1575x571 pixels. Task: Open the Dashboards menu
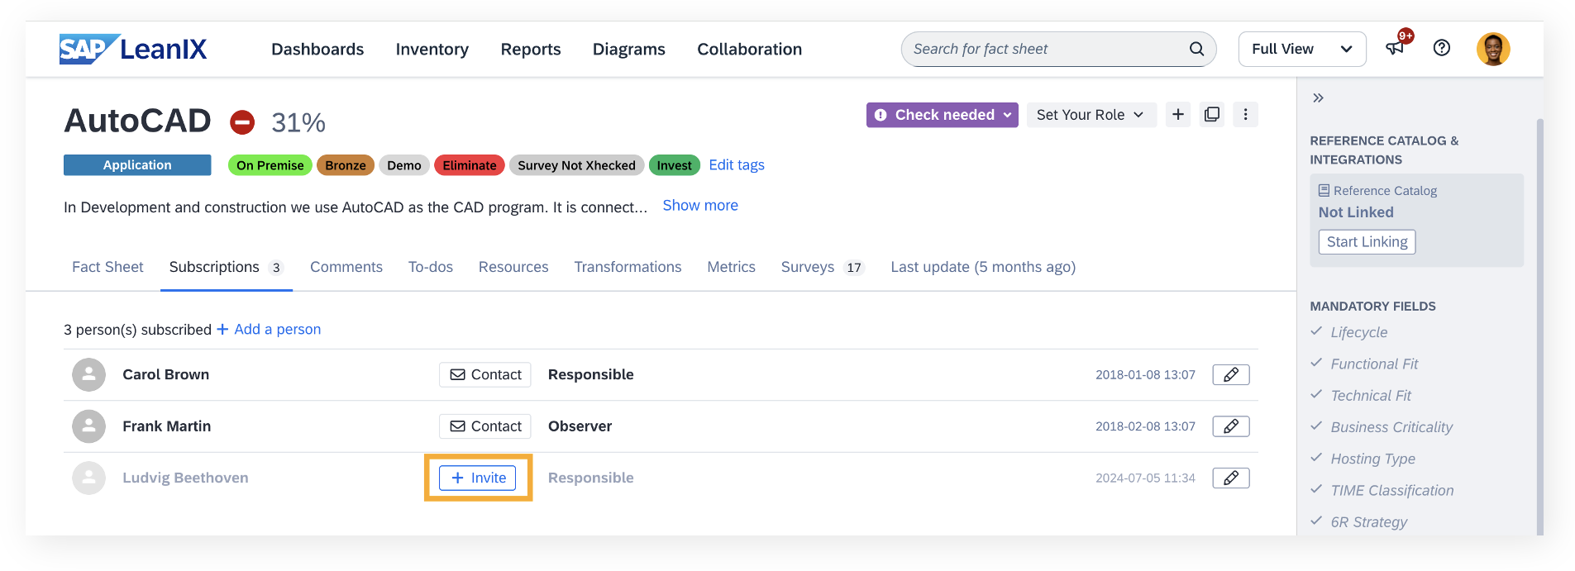point(317,49)
